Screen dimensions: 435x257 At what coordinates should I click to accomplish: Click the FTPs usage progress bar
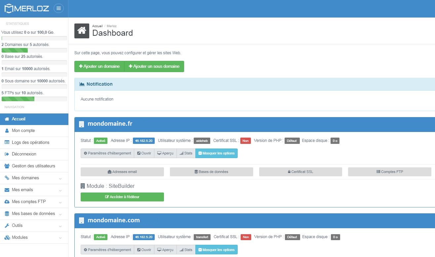tap(34, 99)
